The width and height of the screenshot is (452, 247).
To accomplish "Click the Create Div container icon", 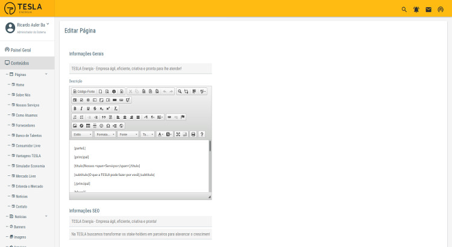I will point(110,117).
